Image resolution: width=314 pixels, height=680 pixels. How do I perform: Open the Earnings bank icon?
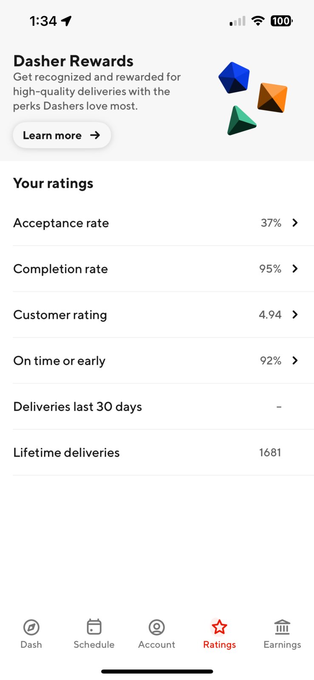(x=282, y=627)
